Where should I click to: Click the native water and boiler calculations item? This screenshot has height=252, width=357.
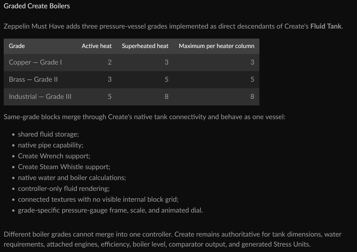point(72,178)
